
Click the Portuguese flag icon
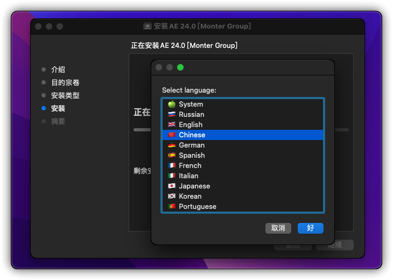[x=172, y=206]
